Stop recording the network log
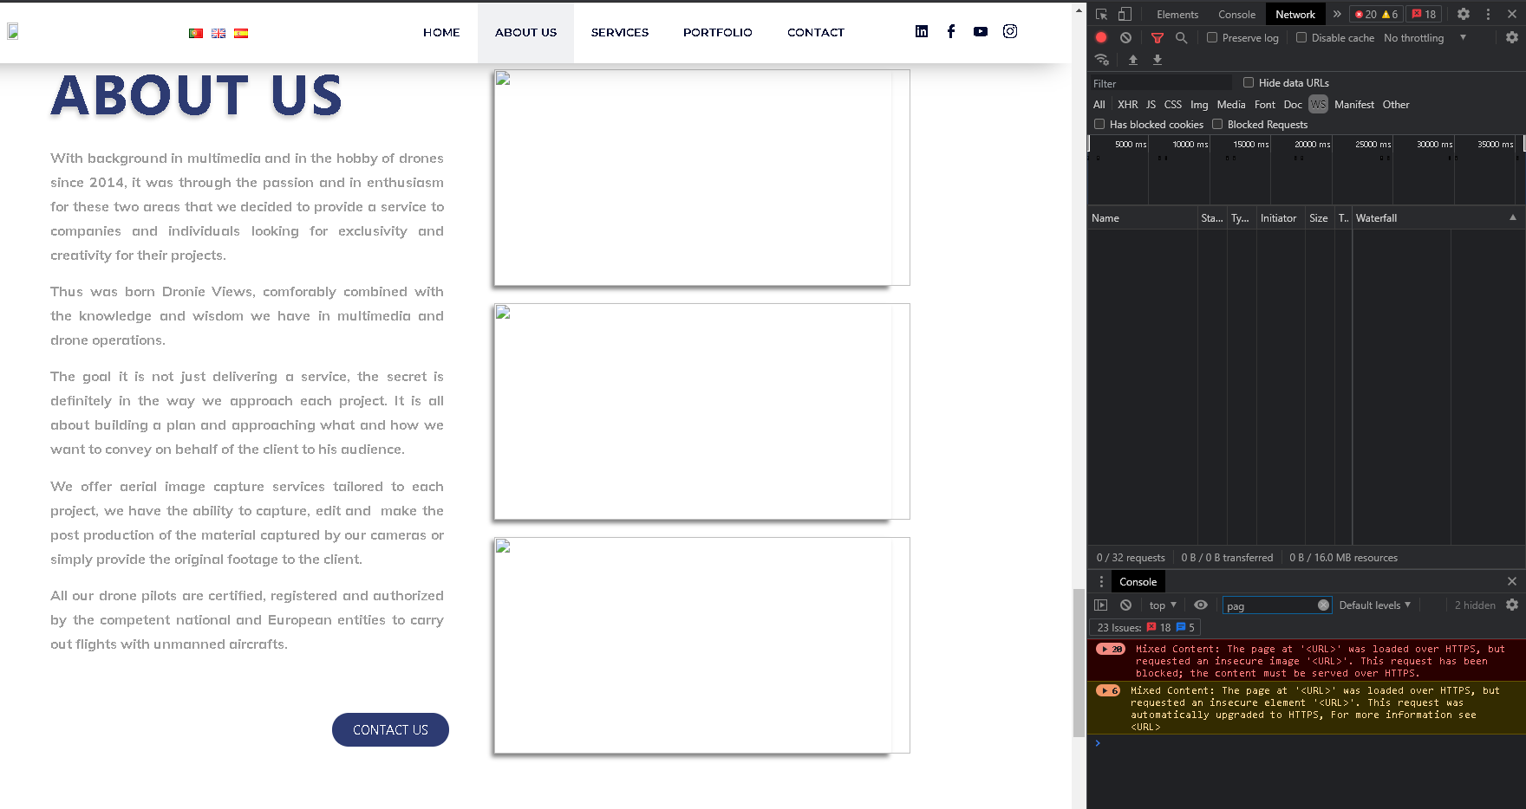The height and width of the screenshot is (809, 1526). click(x=1101, y=37)
